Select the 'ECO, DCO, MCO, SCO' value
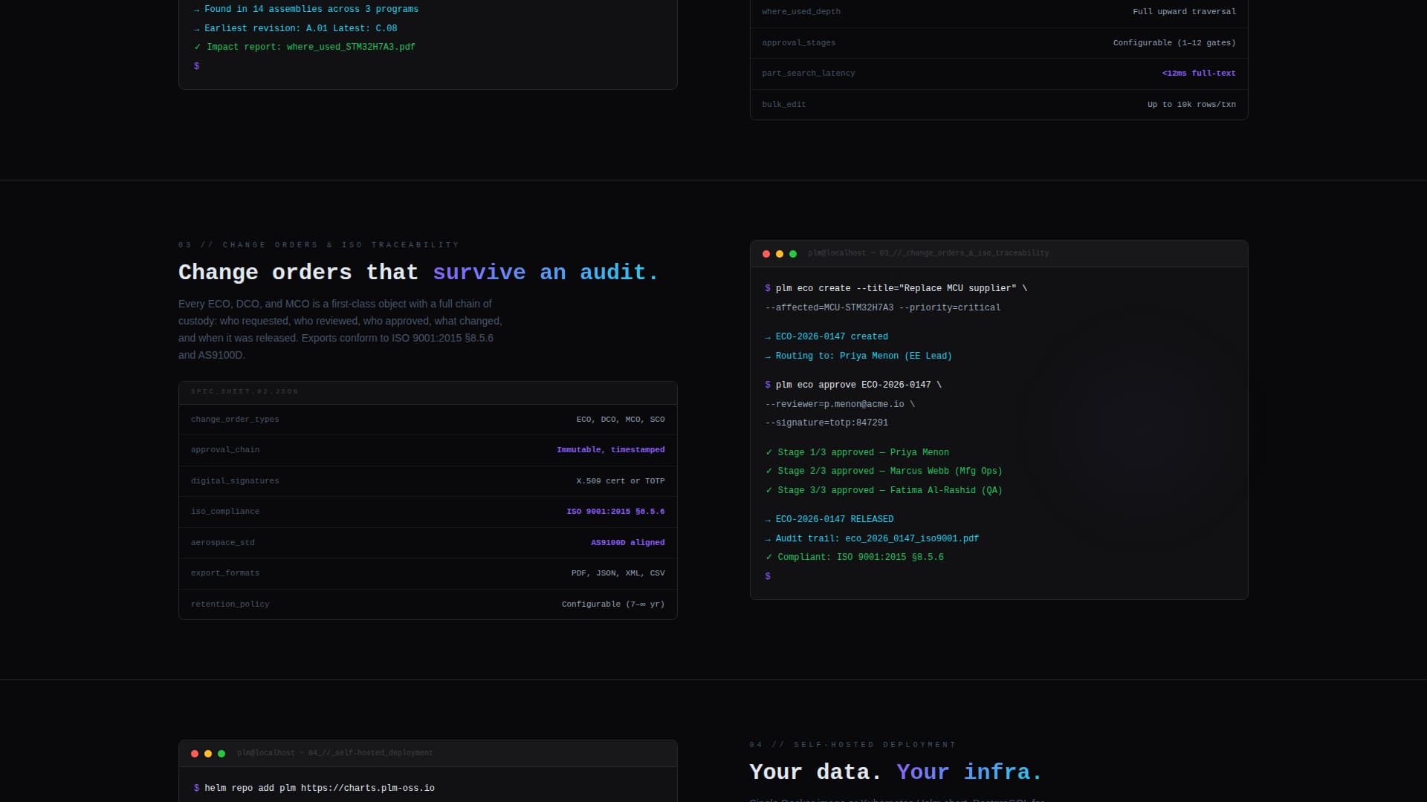Viewport: 1427px width, 802px height. click(x=621, y=420)
